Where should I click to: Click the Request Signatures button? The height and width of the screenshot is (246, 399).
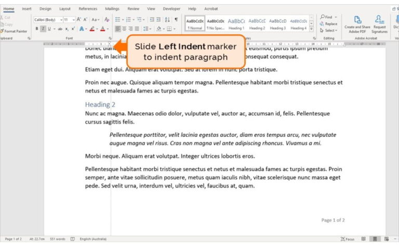click(379, 24)
